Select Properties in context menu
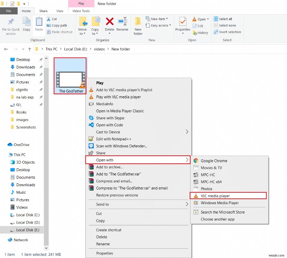Image resolution: width=287 pixels, height=258 pixels. coord(138,253)
